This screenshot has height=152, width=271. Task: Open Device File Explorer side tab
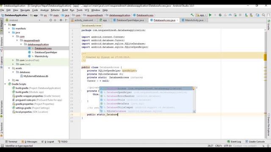pos(269,125)
